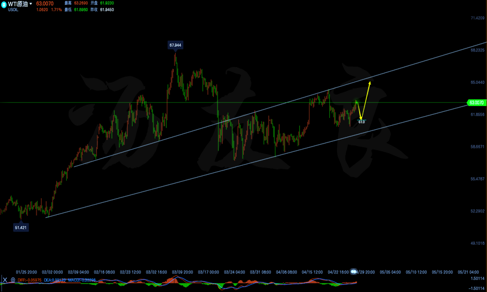Viewport: 487px width, 292px height.
Task: Click the 1.50114 MACD scale value
Action: tap(478, 279)
